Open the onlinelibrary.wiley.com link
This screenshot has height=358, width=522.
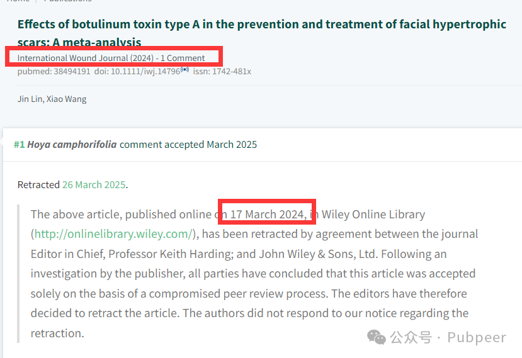113,234
